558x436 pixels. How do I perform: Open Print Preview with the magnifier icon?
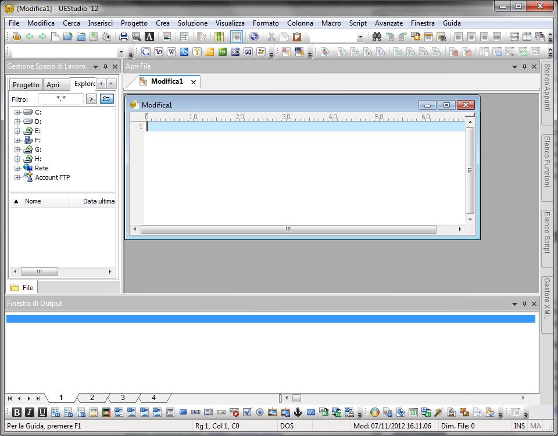(136, 37)
